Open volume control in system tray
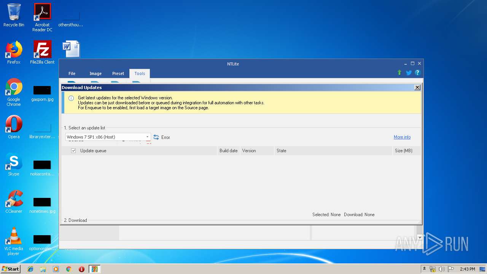Image resolution: width=487 pixels, height=274 pixels. (x=442, y=269)
